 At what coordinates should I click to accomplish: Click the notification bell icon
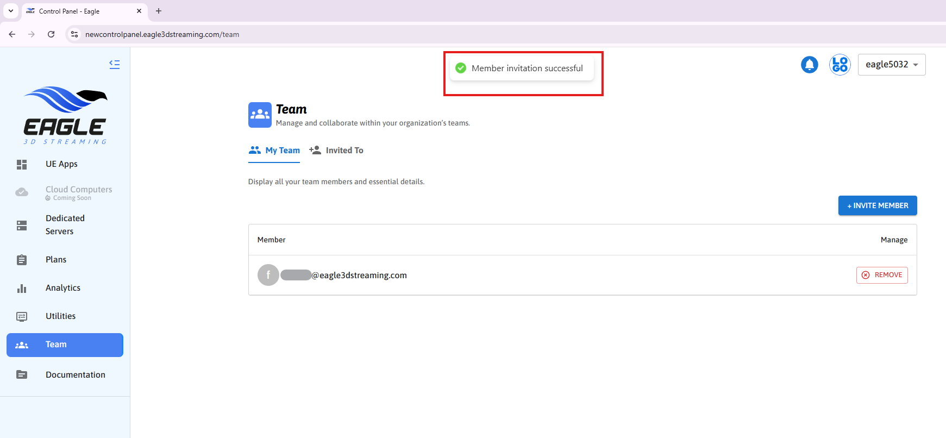click(809, 65)
